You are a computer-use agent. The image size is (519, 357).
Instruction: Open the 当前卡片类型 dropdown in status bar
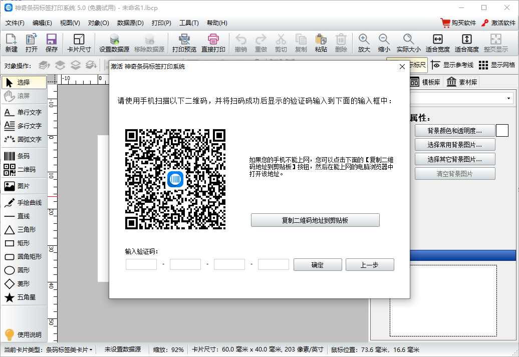tap(48, 349)
